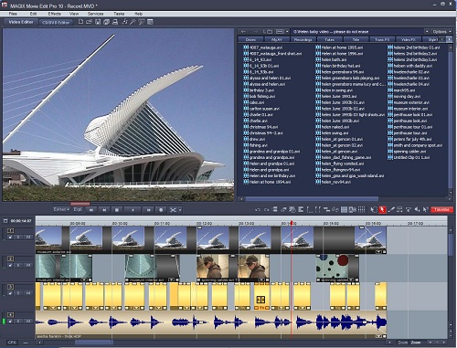Open the Title tab in Media Pool
The width and height of the screenshot is (457, 348).
tap(356, 39)
